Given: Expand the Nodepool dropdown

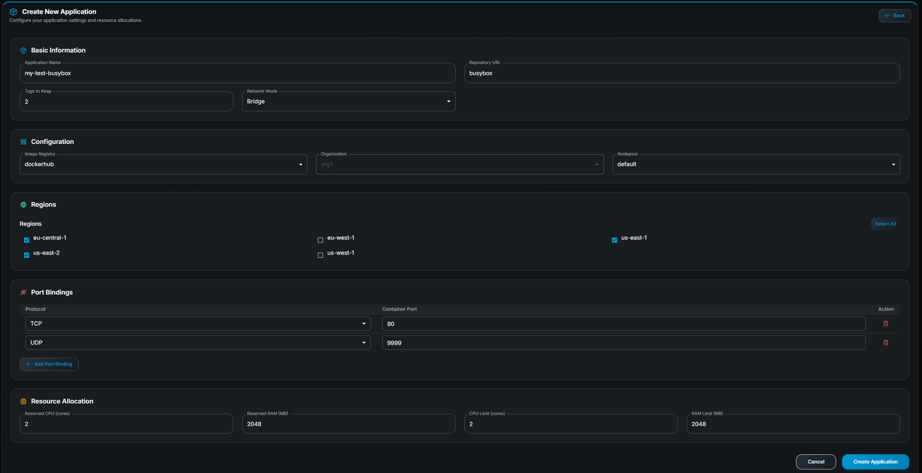Looking at the screenshot, I should (x=893, y=164).
